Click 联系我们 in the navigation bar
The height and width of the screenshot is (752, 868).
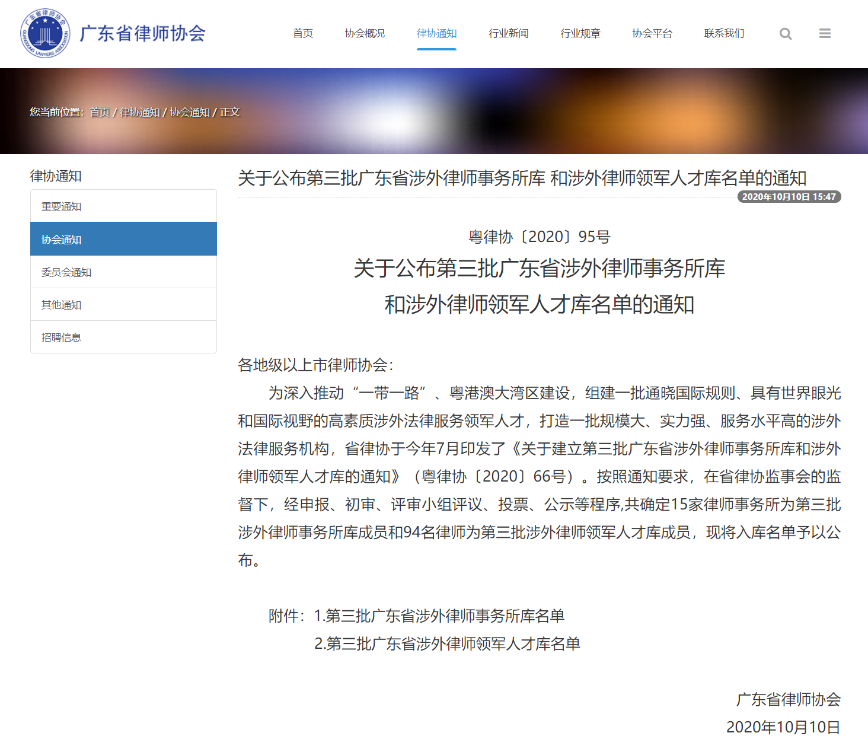tap(724, 34)
